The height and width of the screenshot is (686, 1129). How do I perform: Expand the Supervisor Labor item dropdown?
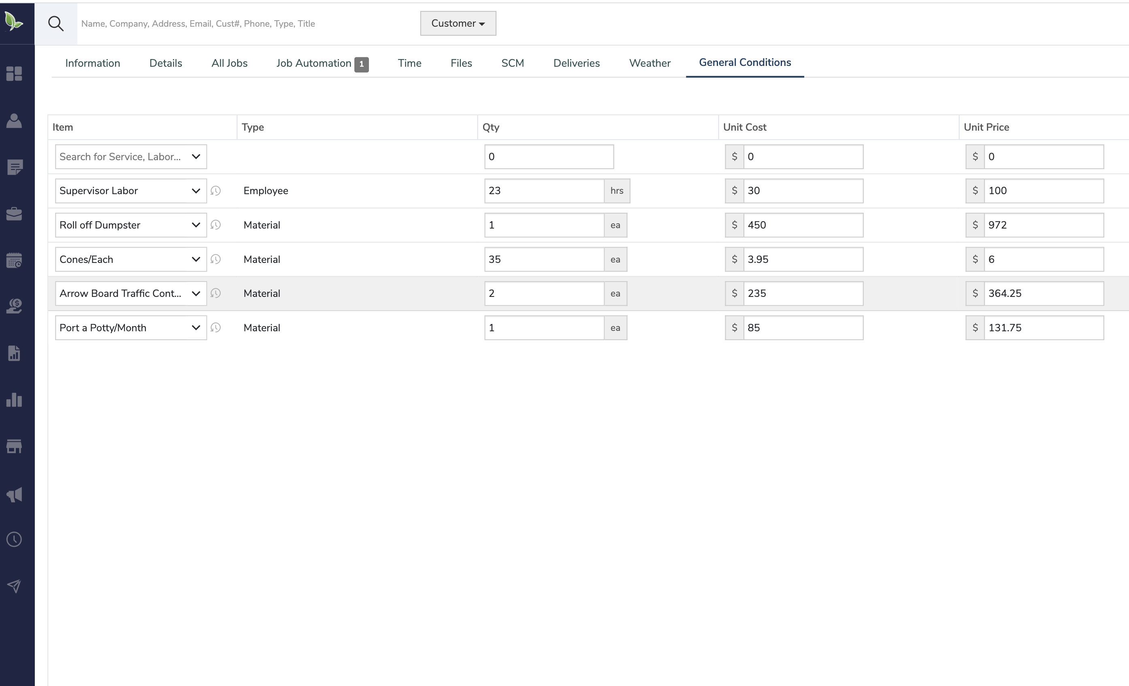[x=131, y=191]
